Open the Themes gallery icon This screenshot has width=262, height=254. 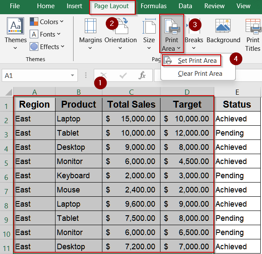pyautogui.click(x=15, y=26)
